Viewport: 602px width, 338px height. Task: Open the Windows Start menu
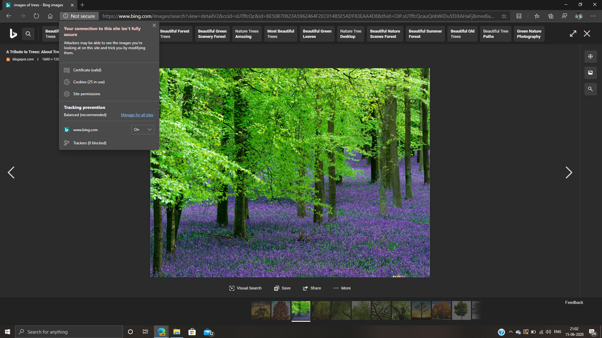tap(7, 331)
